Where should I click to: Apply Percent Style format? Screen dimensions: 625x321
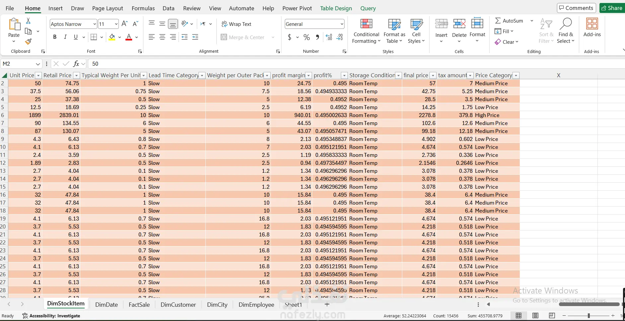(x=307, y=37)
